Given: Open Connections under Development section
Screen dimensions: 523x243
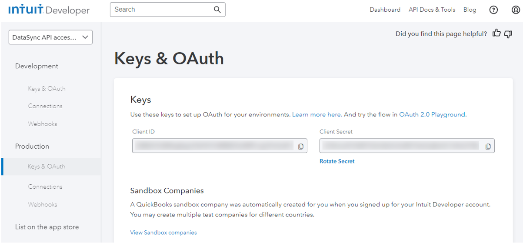Looking at the screenshot, I should tap(45, 106).
